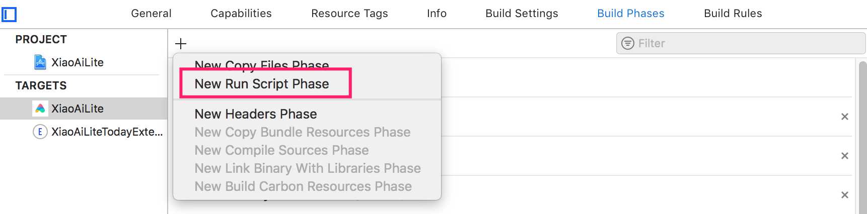Go to the Resource Tags tab

click(349, 14)
